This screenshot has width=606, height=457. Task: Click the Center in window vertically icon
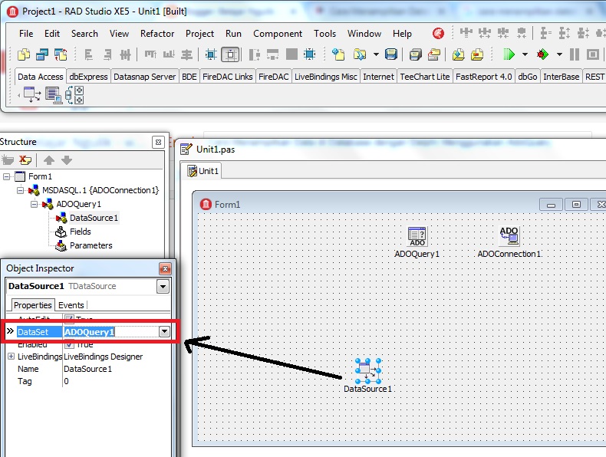pos(211,54)
